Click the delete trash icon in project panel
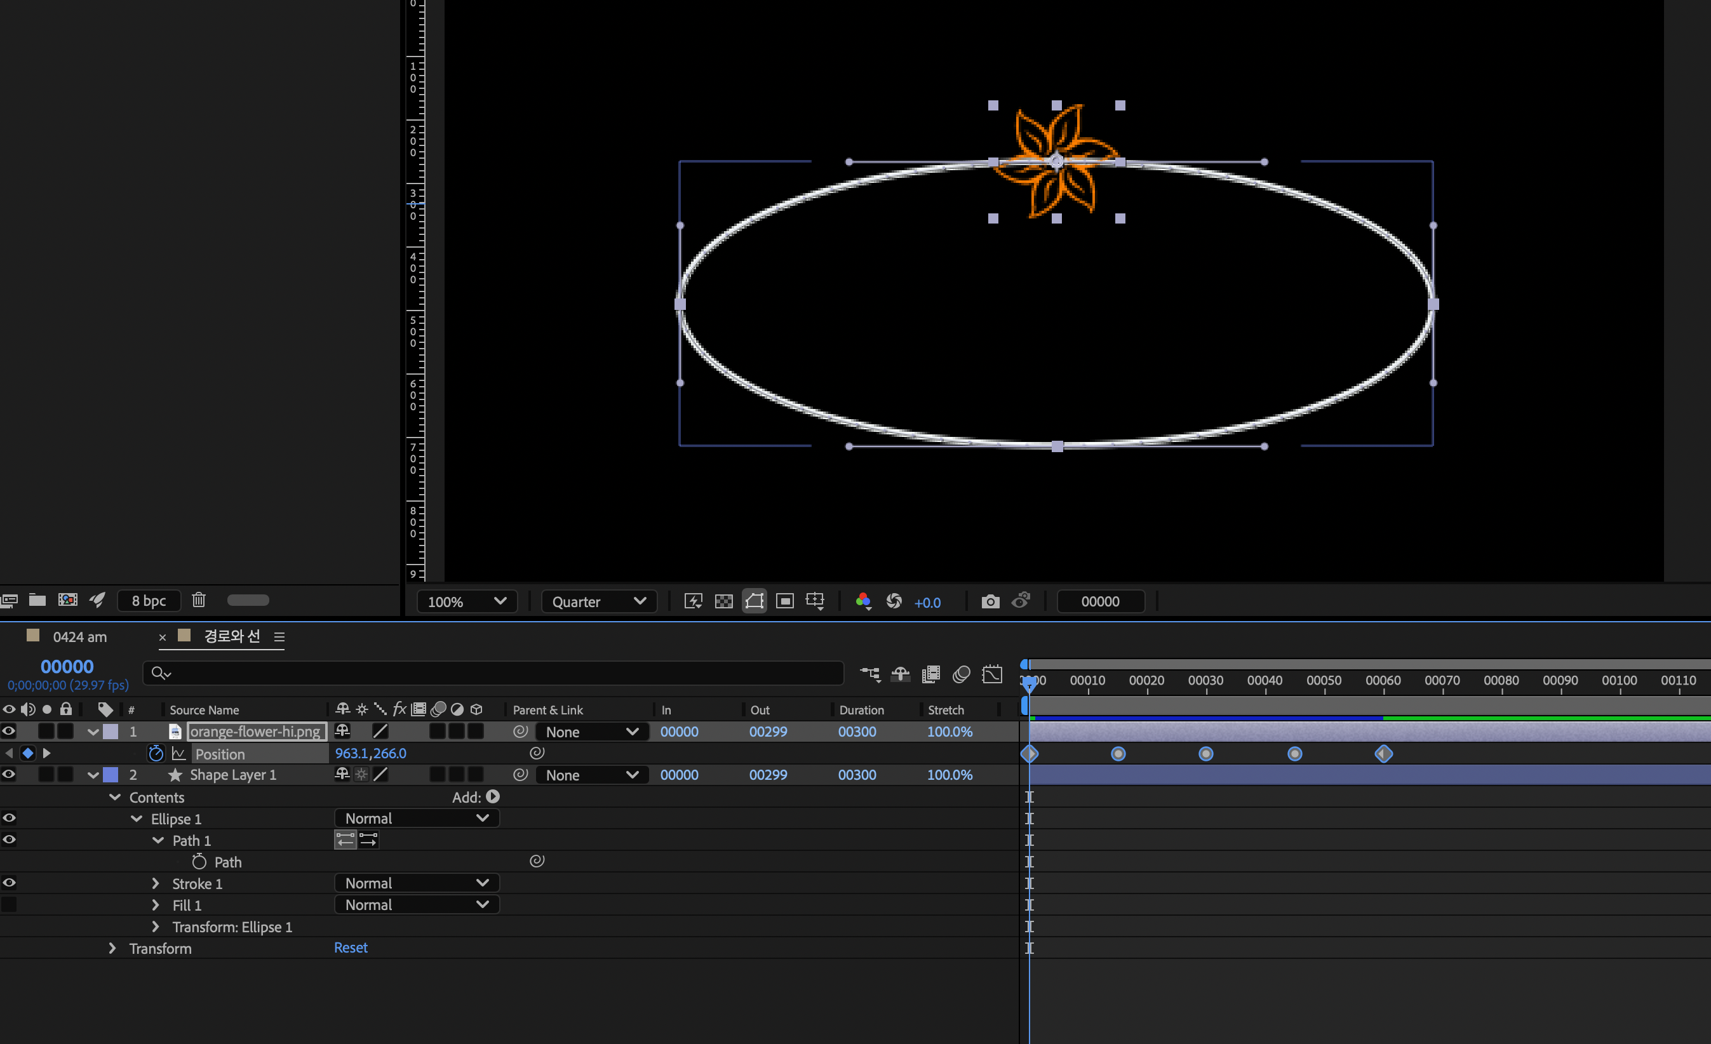This screenshot has width=1711, height=1044. (x=199, y=599)
